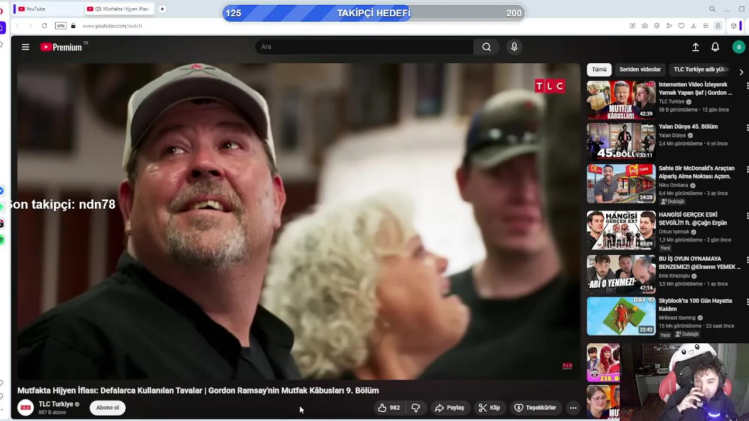Open the Sahte Bir McDonald's thumbnail
This screenshot has width=749, height=421.
(x=621, y=184)
